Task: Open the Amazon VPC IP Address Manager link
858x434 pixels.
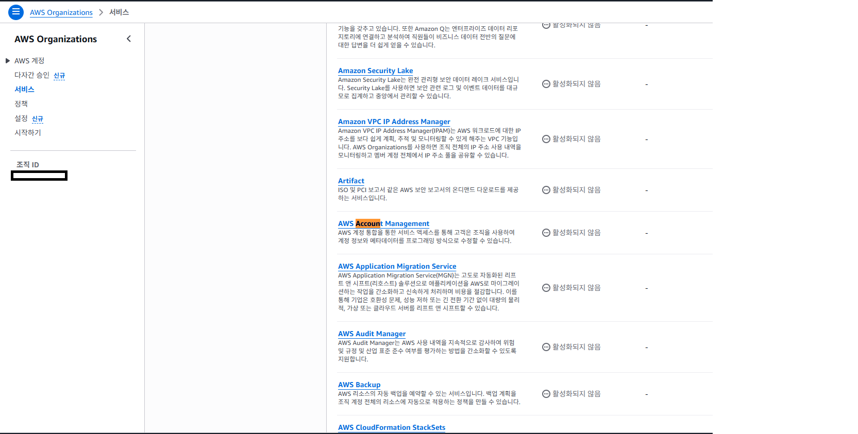Action: tap(394, 121)
